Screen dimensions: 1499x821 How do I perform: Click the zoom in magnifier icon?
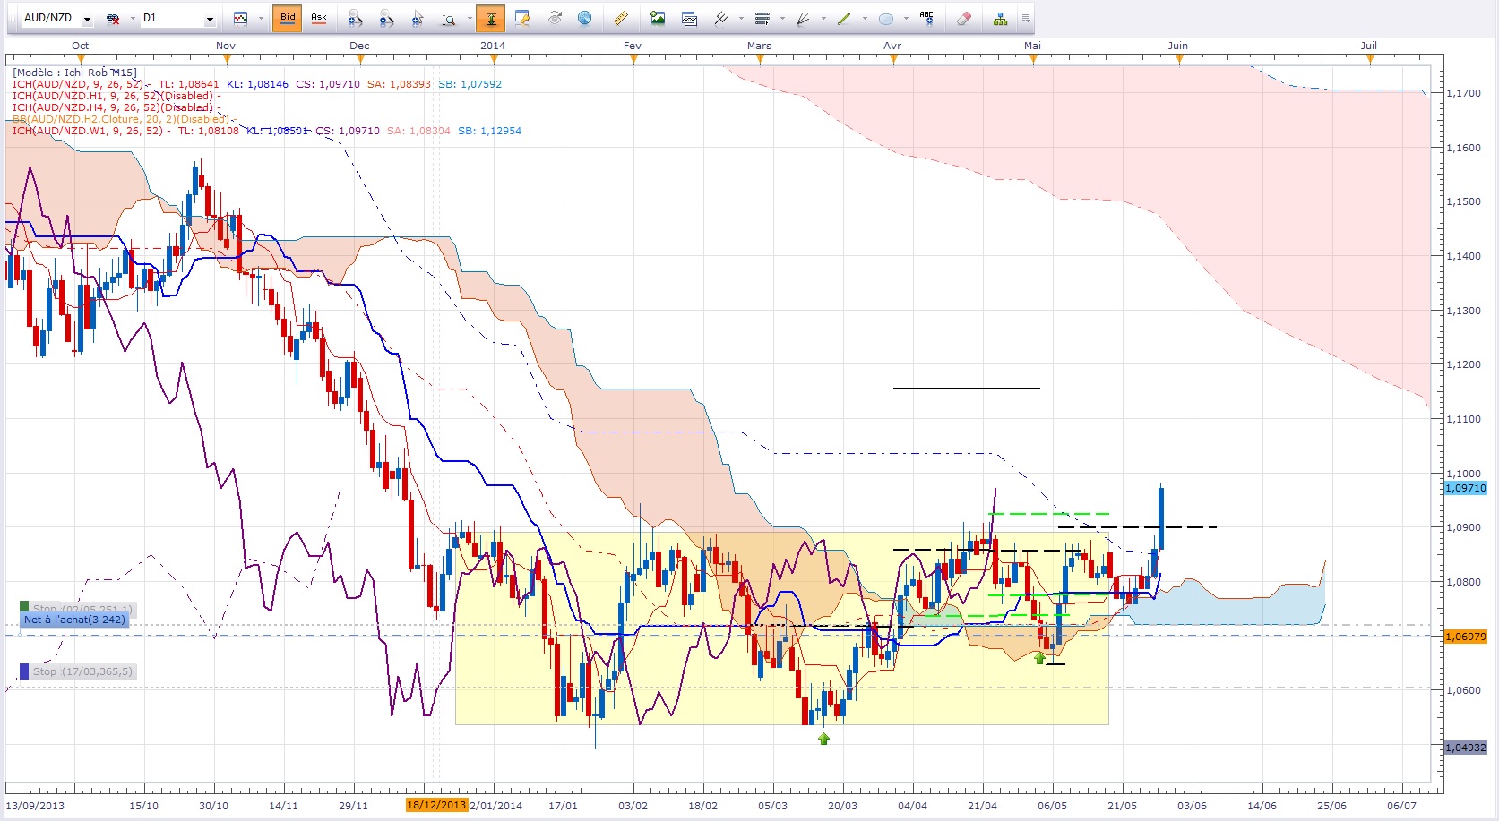coord(355,18)
